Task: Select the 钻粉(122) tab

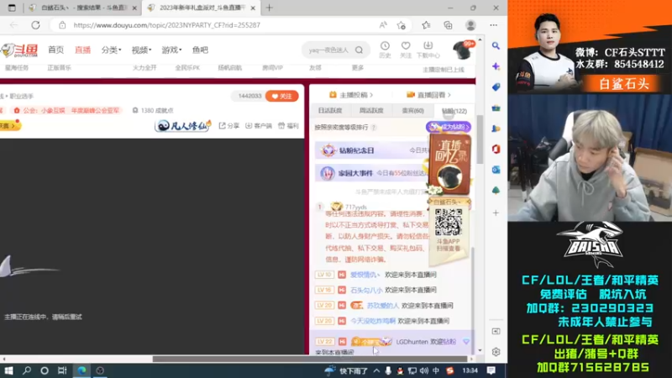Action: [454, 111]
